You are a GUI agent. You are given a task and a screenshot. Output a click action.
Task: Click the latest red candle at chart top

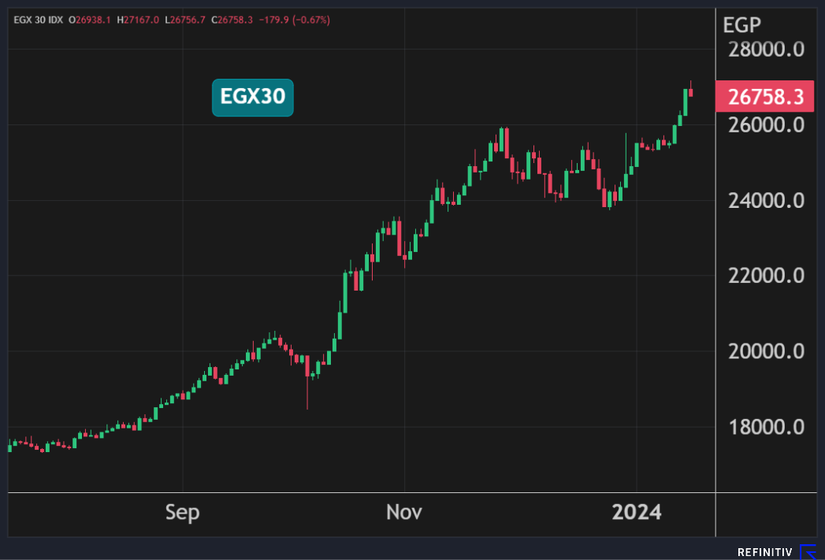click(x=691, y=92)
